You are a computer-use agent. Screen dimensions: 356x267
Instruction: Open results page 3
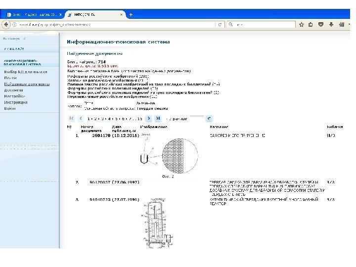[x=102, y=119]
